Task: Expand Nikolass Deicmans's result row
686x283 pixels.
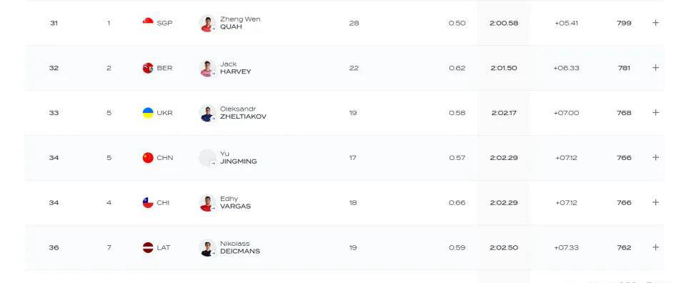Action: click(x=655, y=247)
